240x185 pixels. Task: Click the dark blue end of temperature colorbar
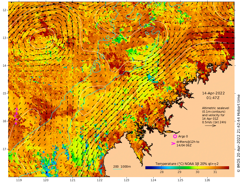tap(147, 168)
